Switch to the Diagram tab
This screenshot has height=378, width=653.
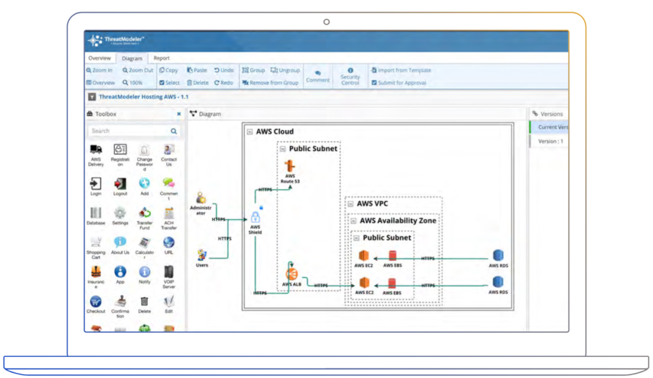click(132, 58)
